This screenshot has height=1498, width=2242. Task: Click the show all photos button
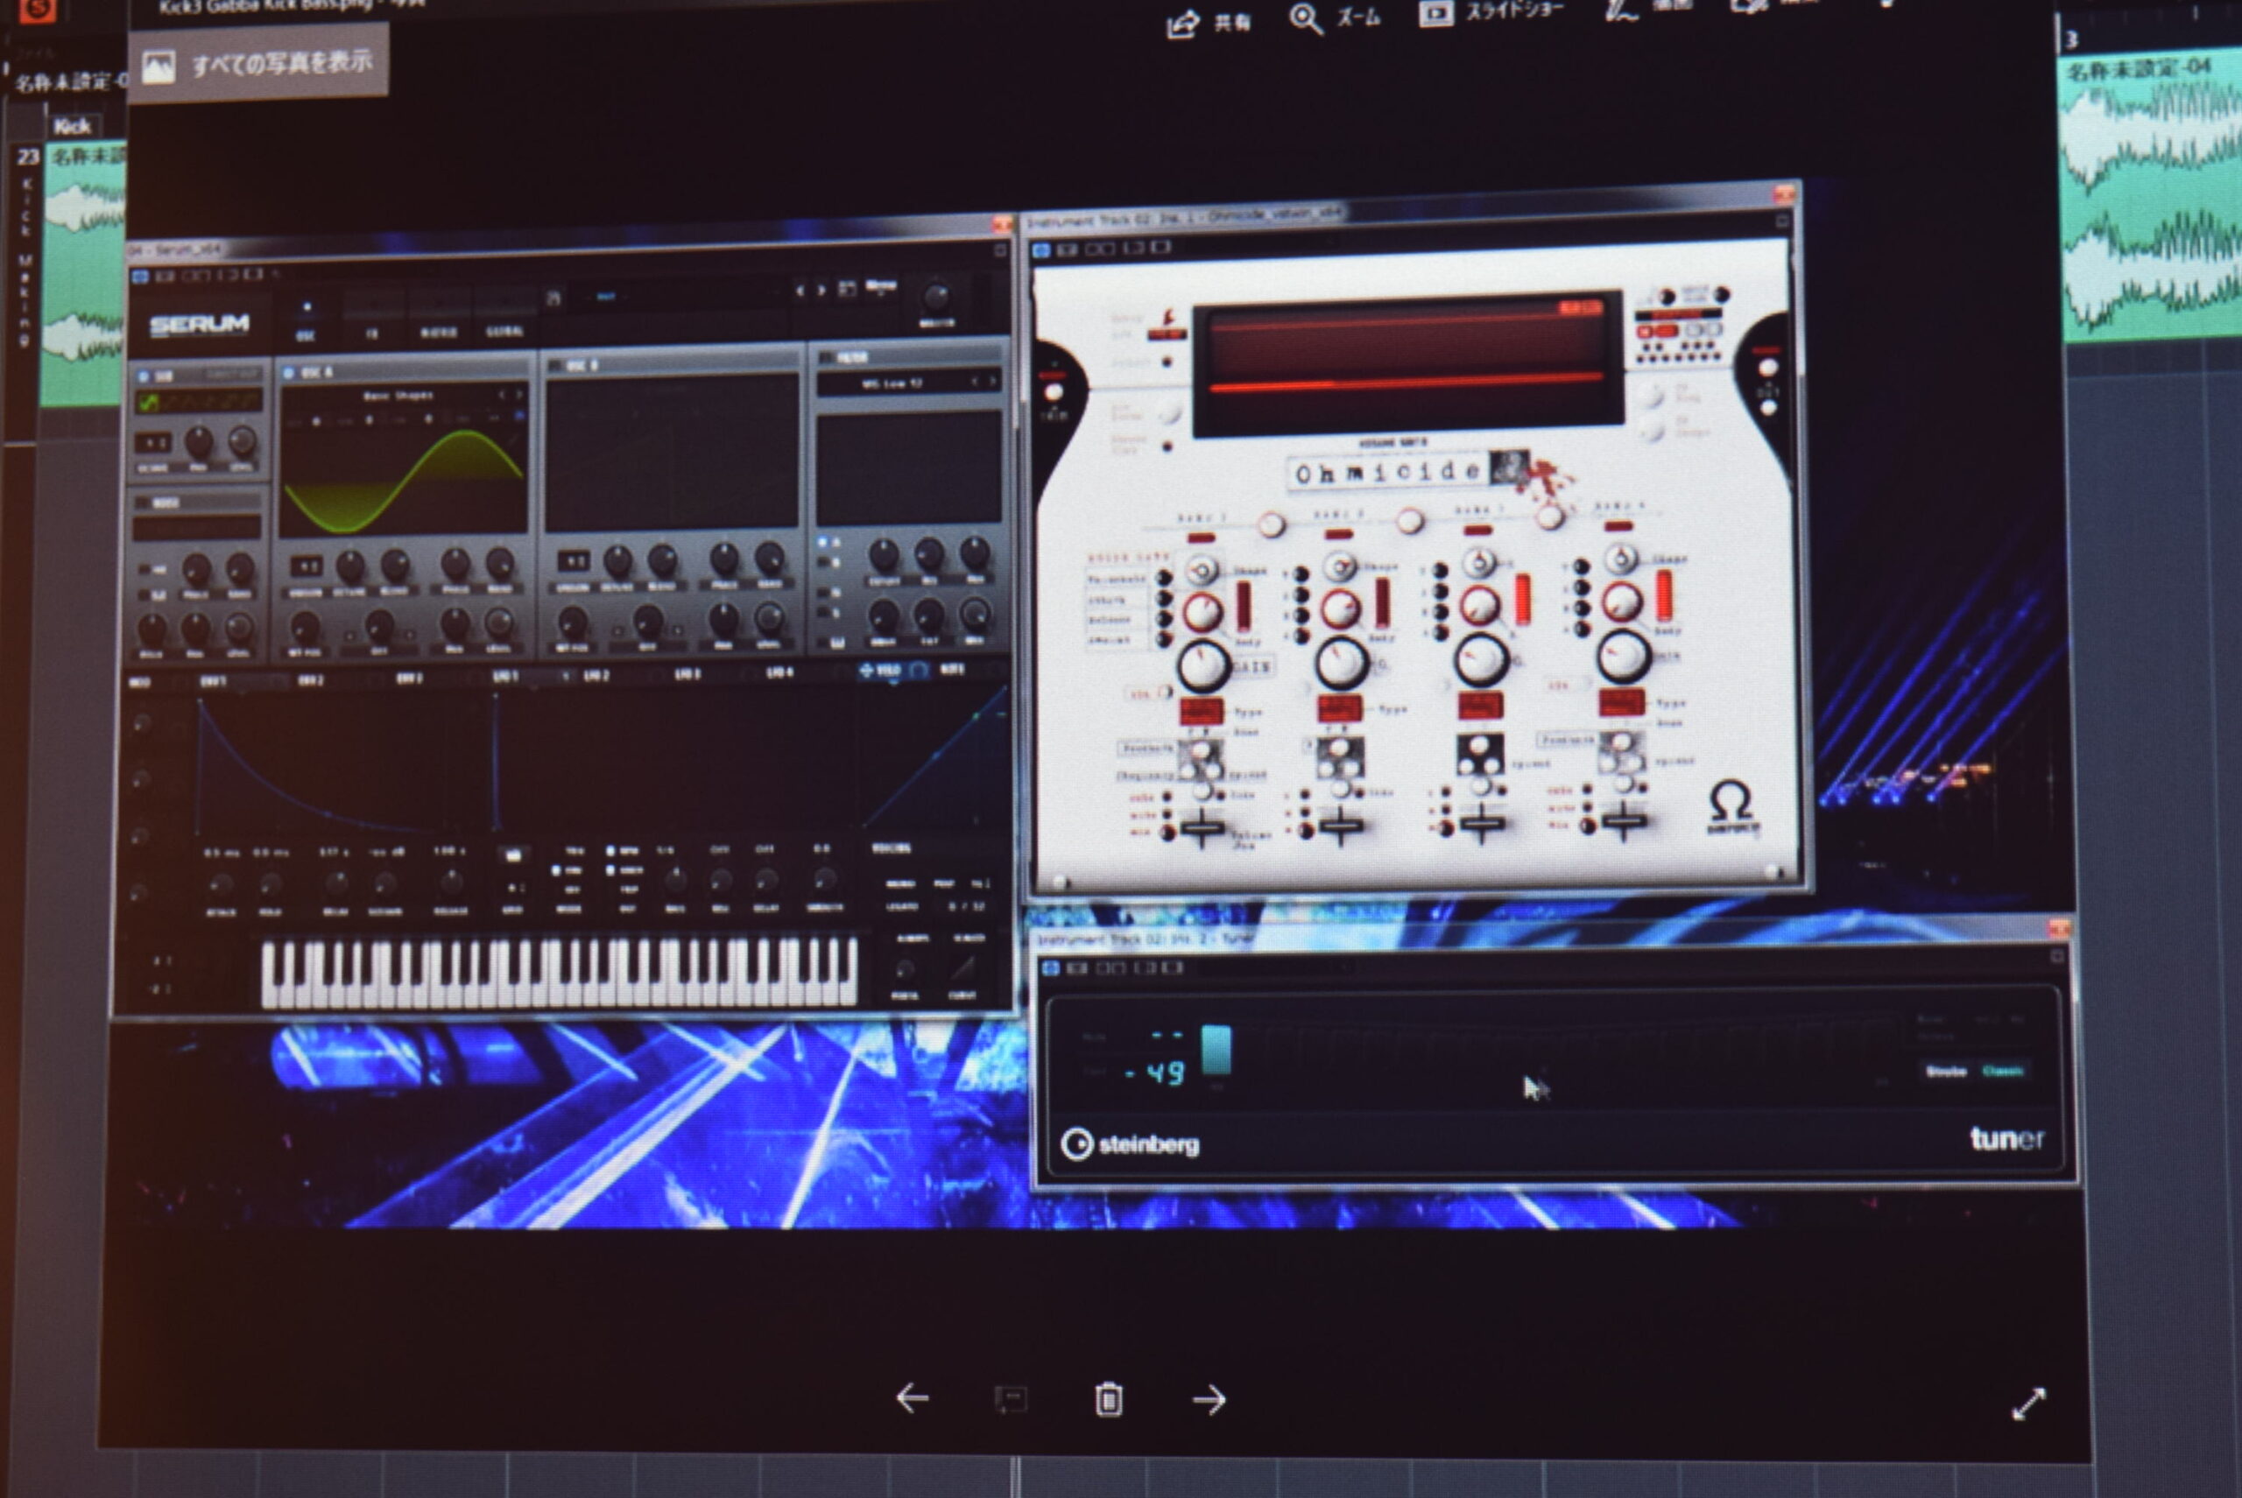coord(258,63)
